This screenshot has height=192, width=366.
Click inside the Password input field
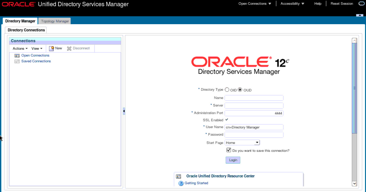pyautogui.click(x=254, y=135)
